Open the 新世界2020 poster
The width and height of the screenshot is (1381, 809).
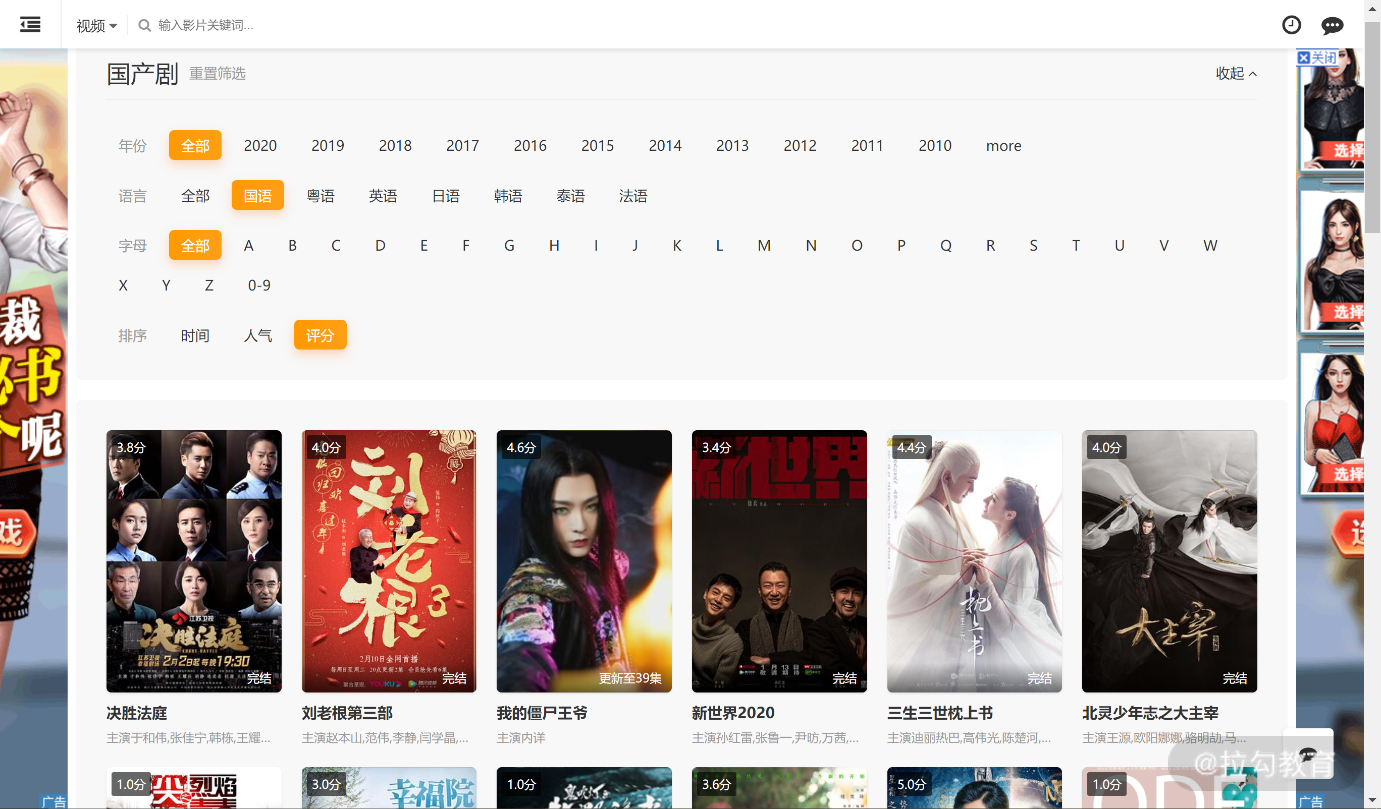779,561
